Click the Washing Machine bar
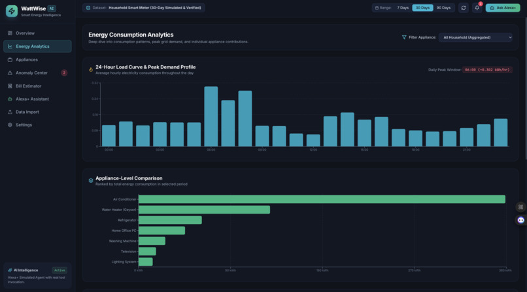Screen dimensions: 527x292 [x=152, y=241]
